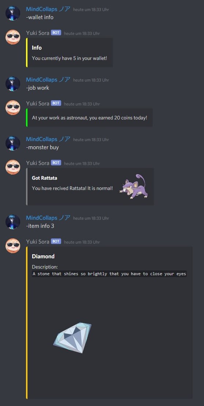This screenshot has width=204, height=406.
Task: Click the Diamond description code block text
Action: coord(109,274)
